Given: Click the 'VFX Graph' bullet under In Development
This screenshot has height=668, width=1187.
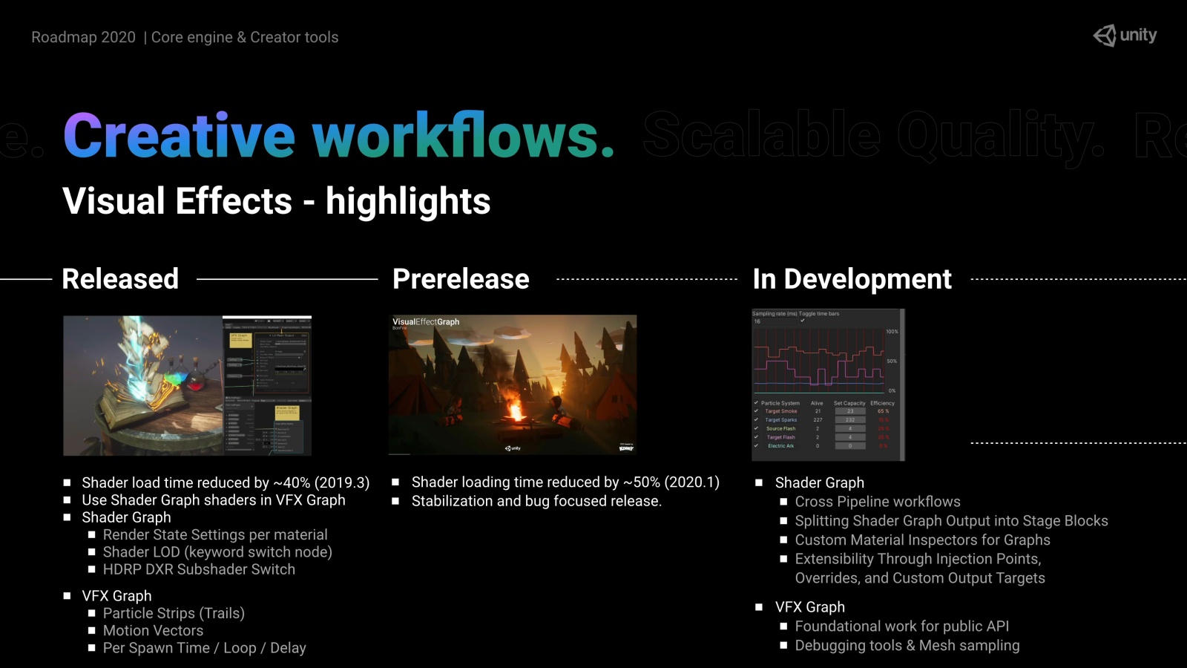Looking at the screenshot, I should click(x=810, y=607).
